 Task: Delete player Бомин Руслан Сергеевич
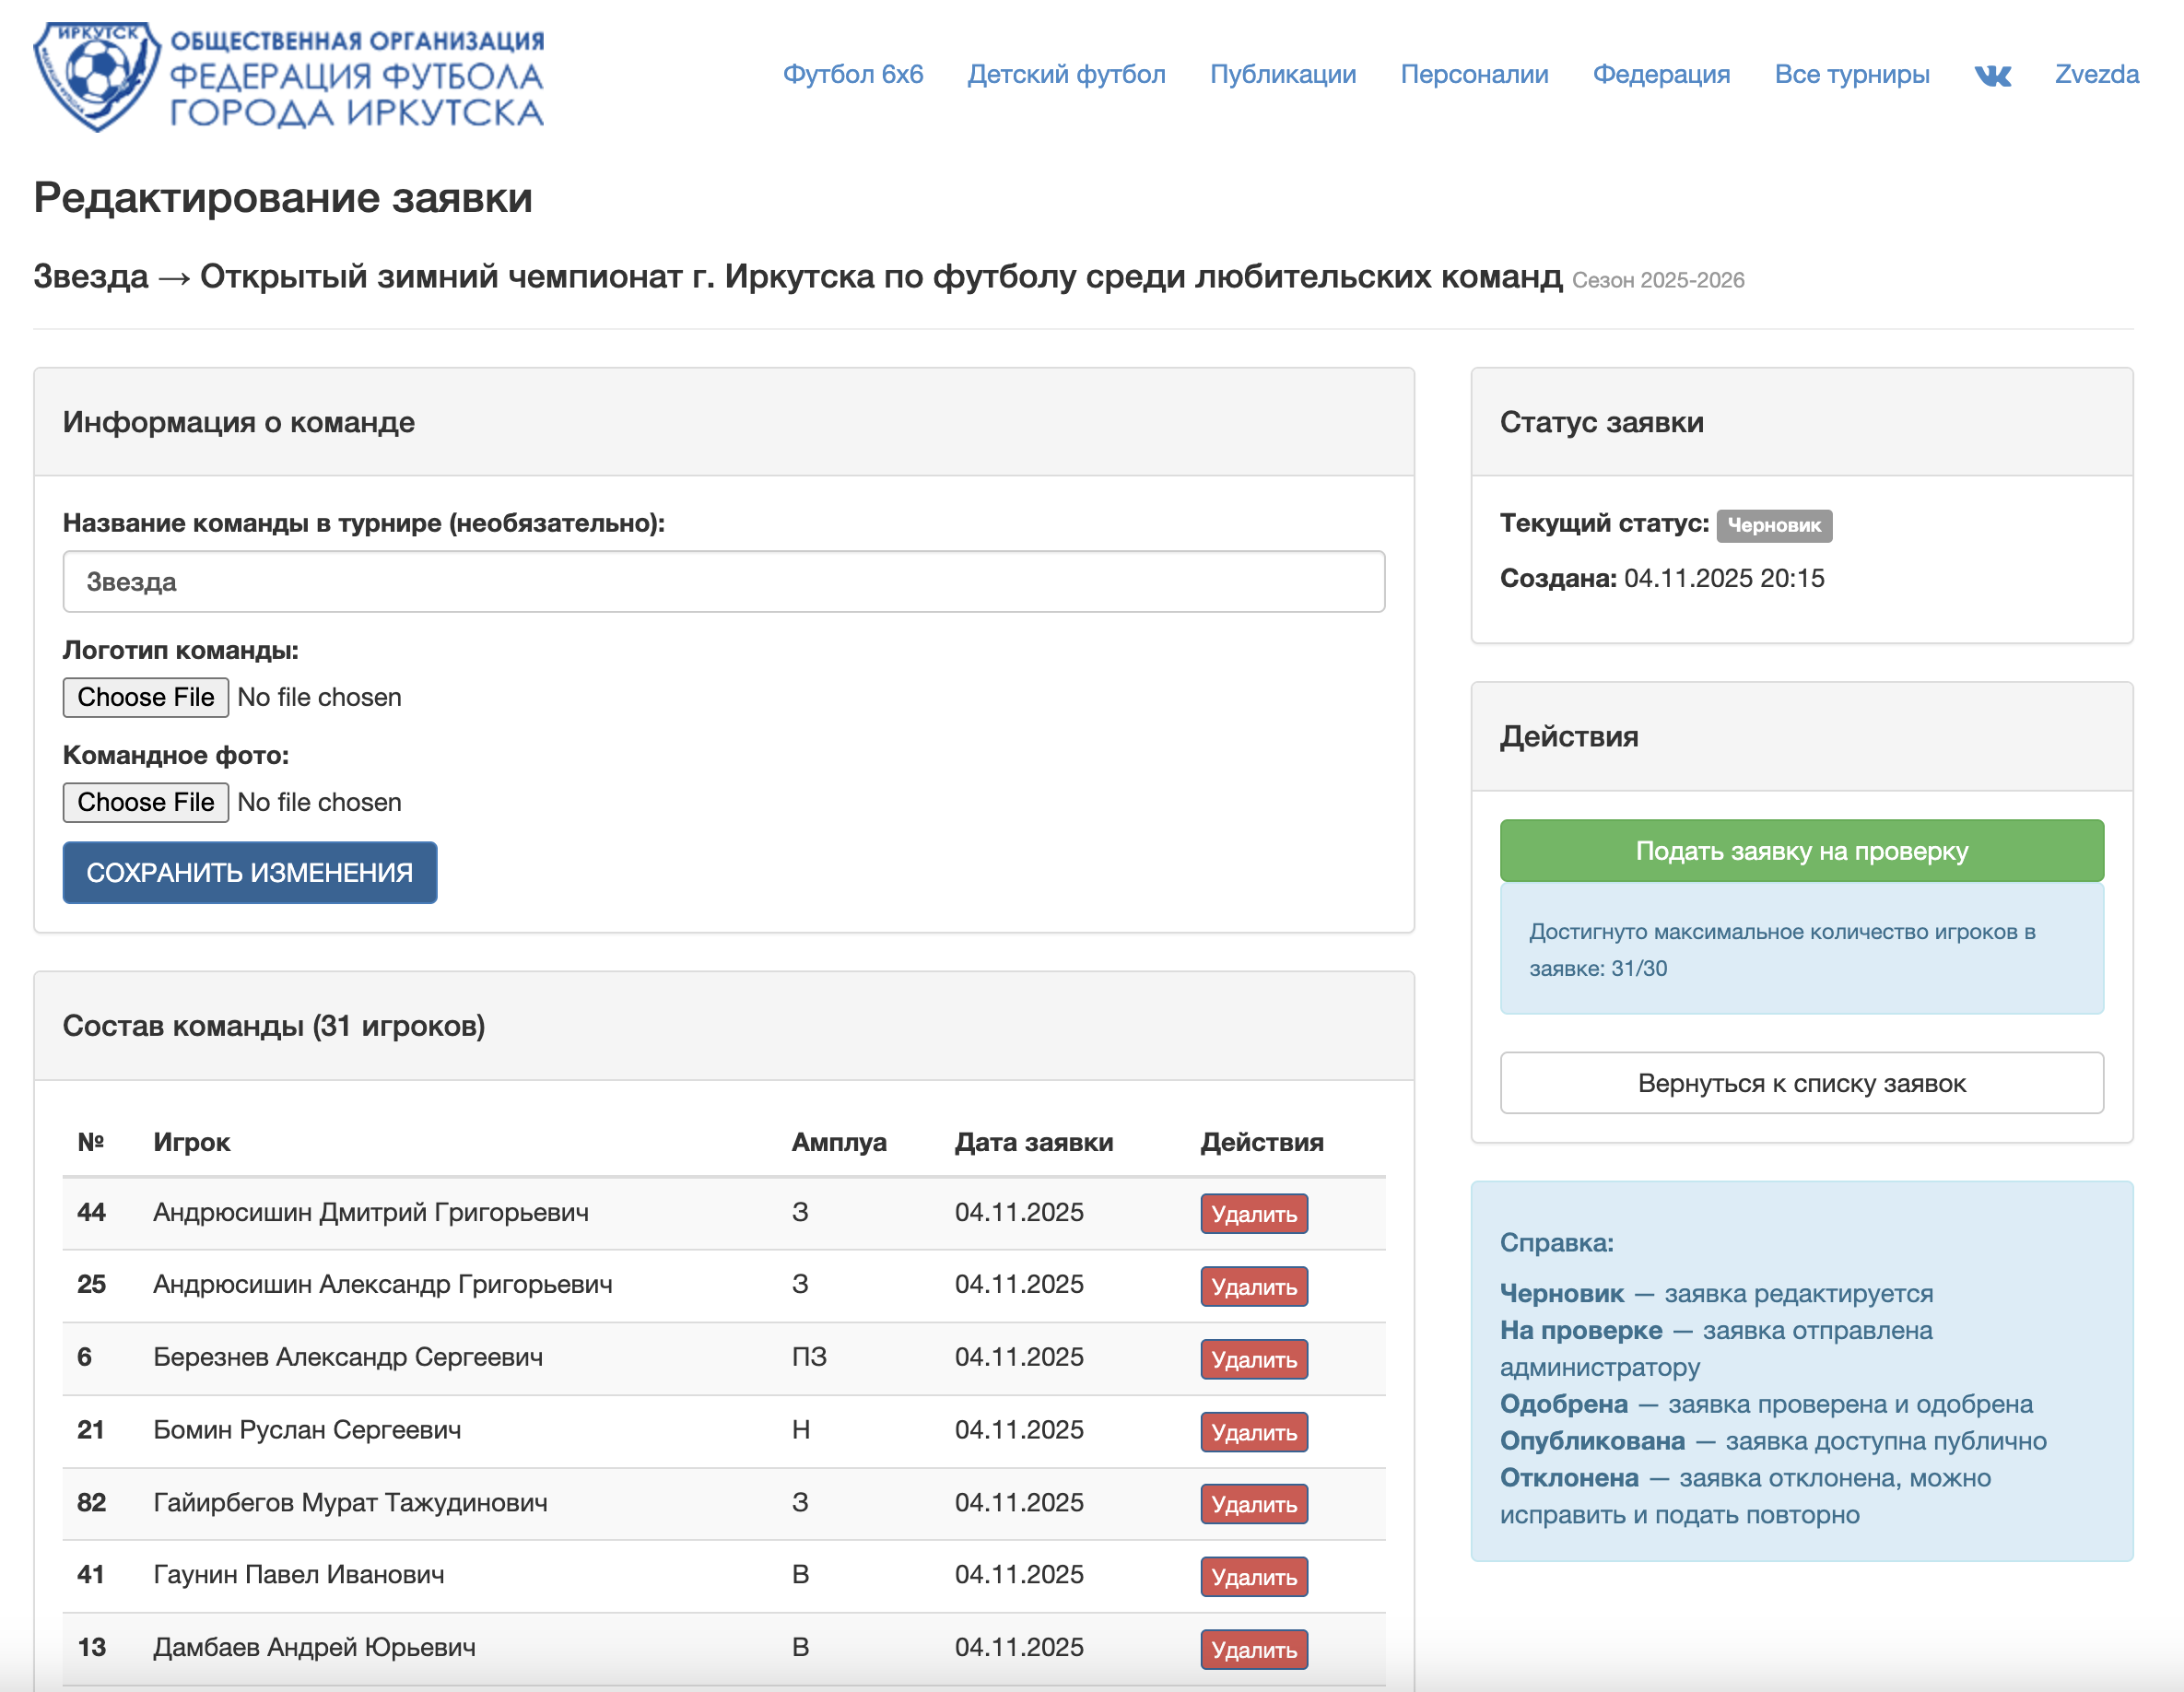(1253, 1432)
